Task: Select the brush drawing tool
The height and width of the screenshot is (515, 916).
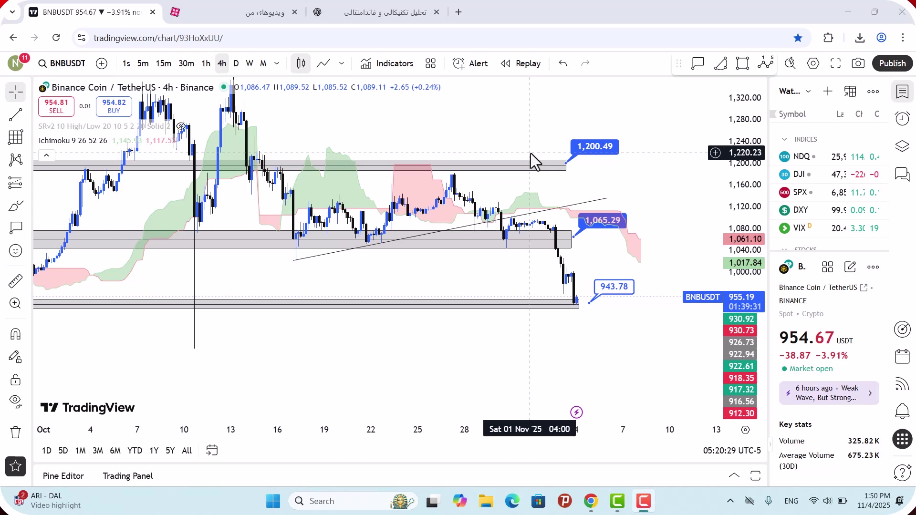Action: click(16, 206)
